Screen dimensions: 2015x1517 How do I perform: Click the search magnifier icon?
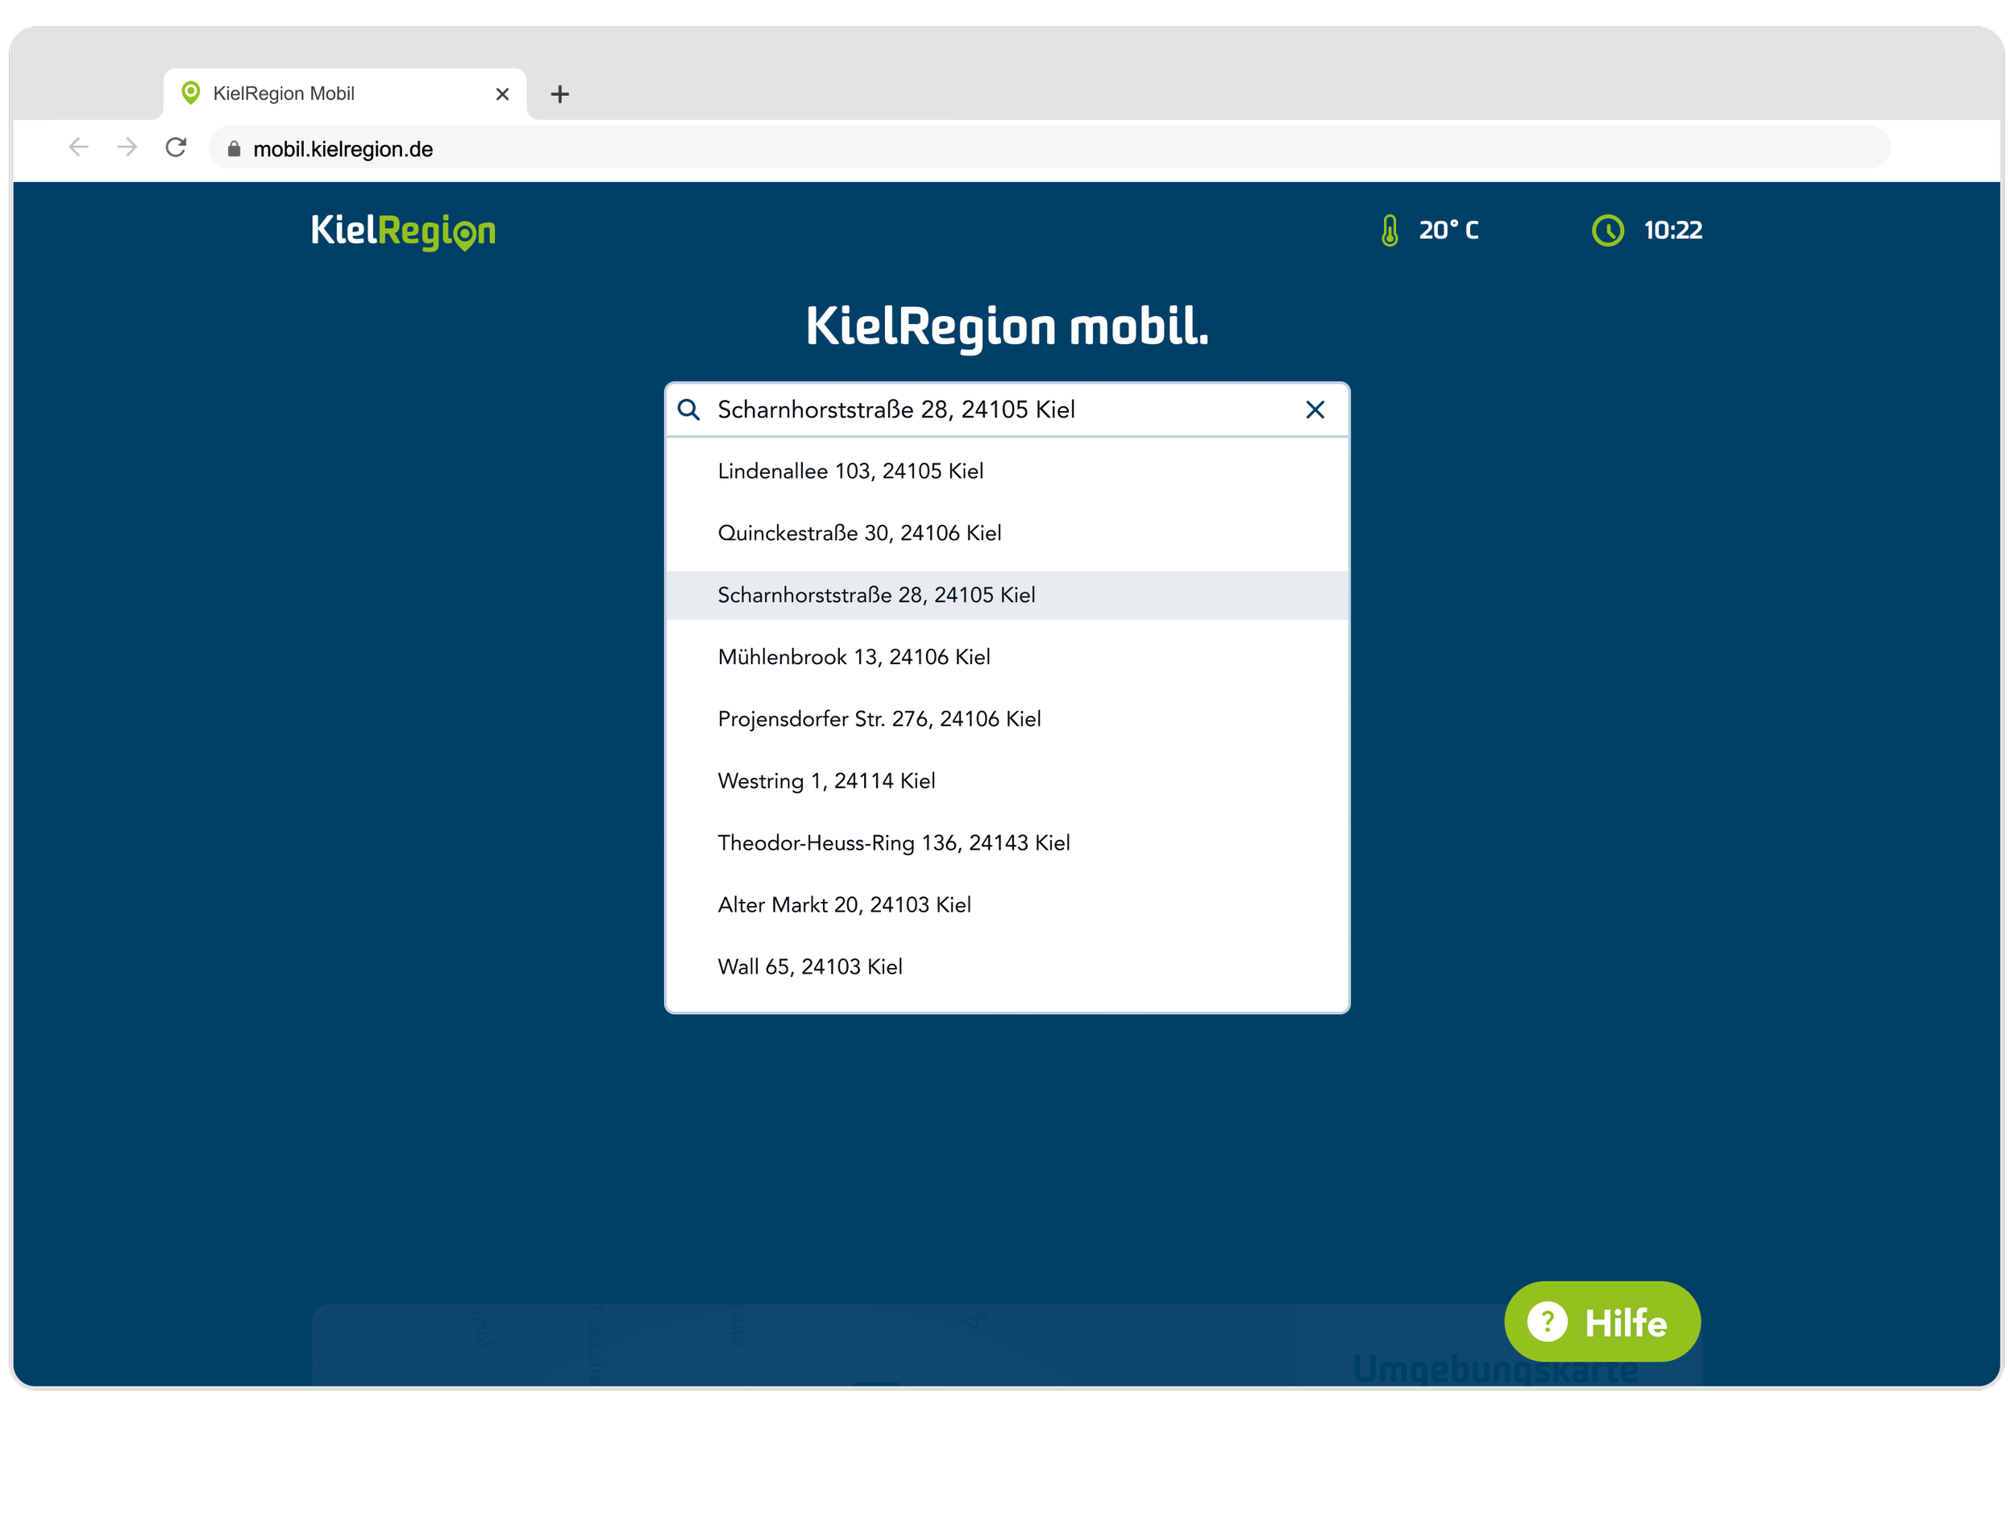[x=688, y=410]
